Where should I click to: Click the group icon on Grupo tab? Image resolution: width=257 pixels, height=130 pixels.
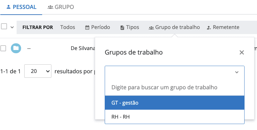click(50, 7)
